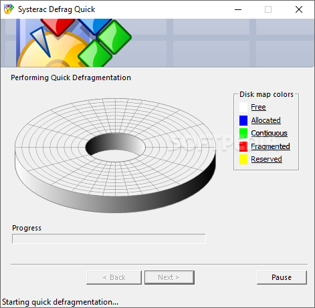Click the green Contiguous color swatch
The height and width of the screenshot is (308, 315).
pyautogui.click(x=243, y=133)
